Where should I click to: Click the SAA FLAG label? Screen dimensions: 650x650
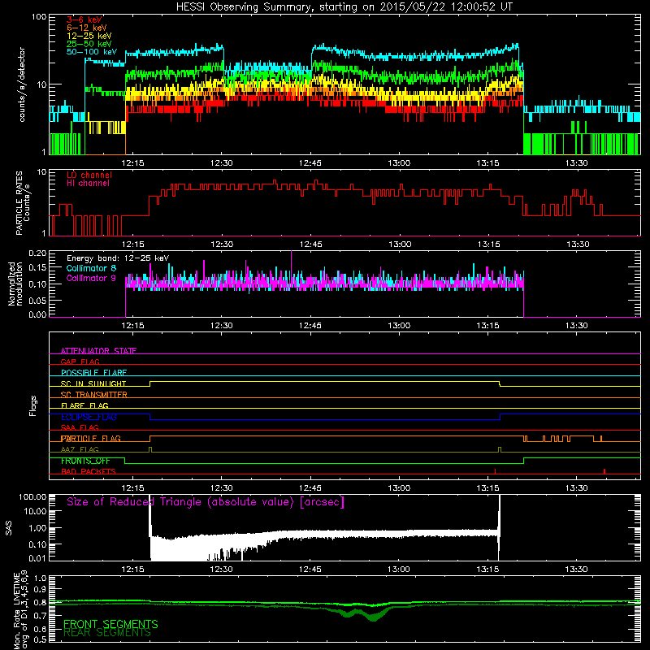click(x=80, y=427)
